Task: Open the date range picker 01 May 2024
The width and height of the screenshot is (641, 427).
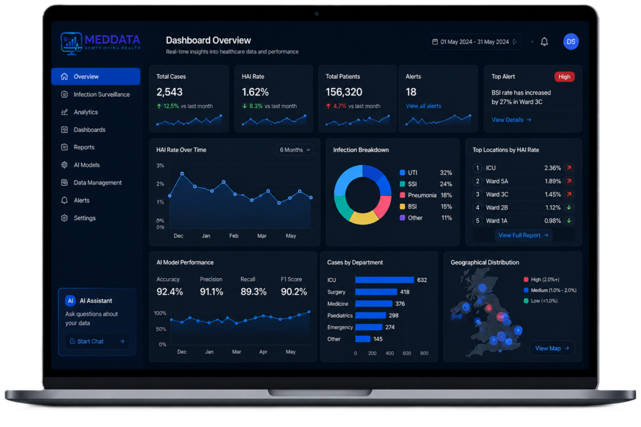Action: pos(474,42)
